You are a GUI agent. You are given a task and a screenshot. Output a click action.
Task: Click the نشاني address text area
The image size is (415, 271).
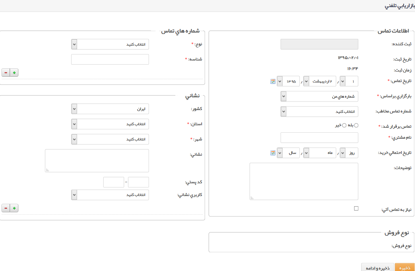(x=97, y=161)
